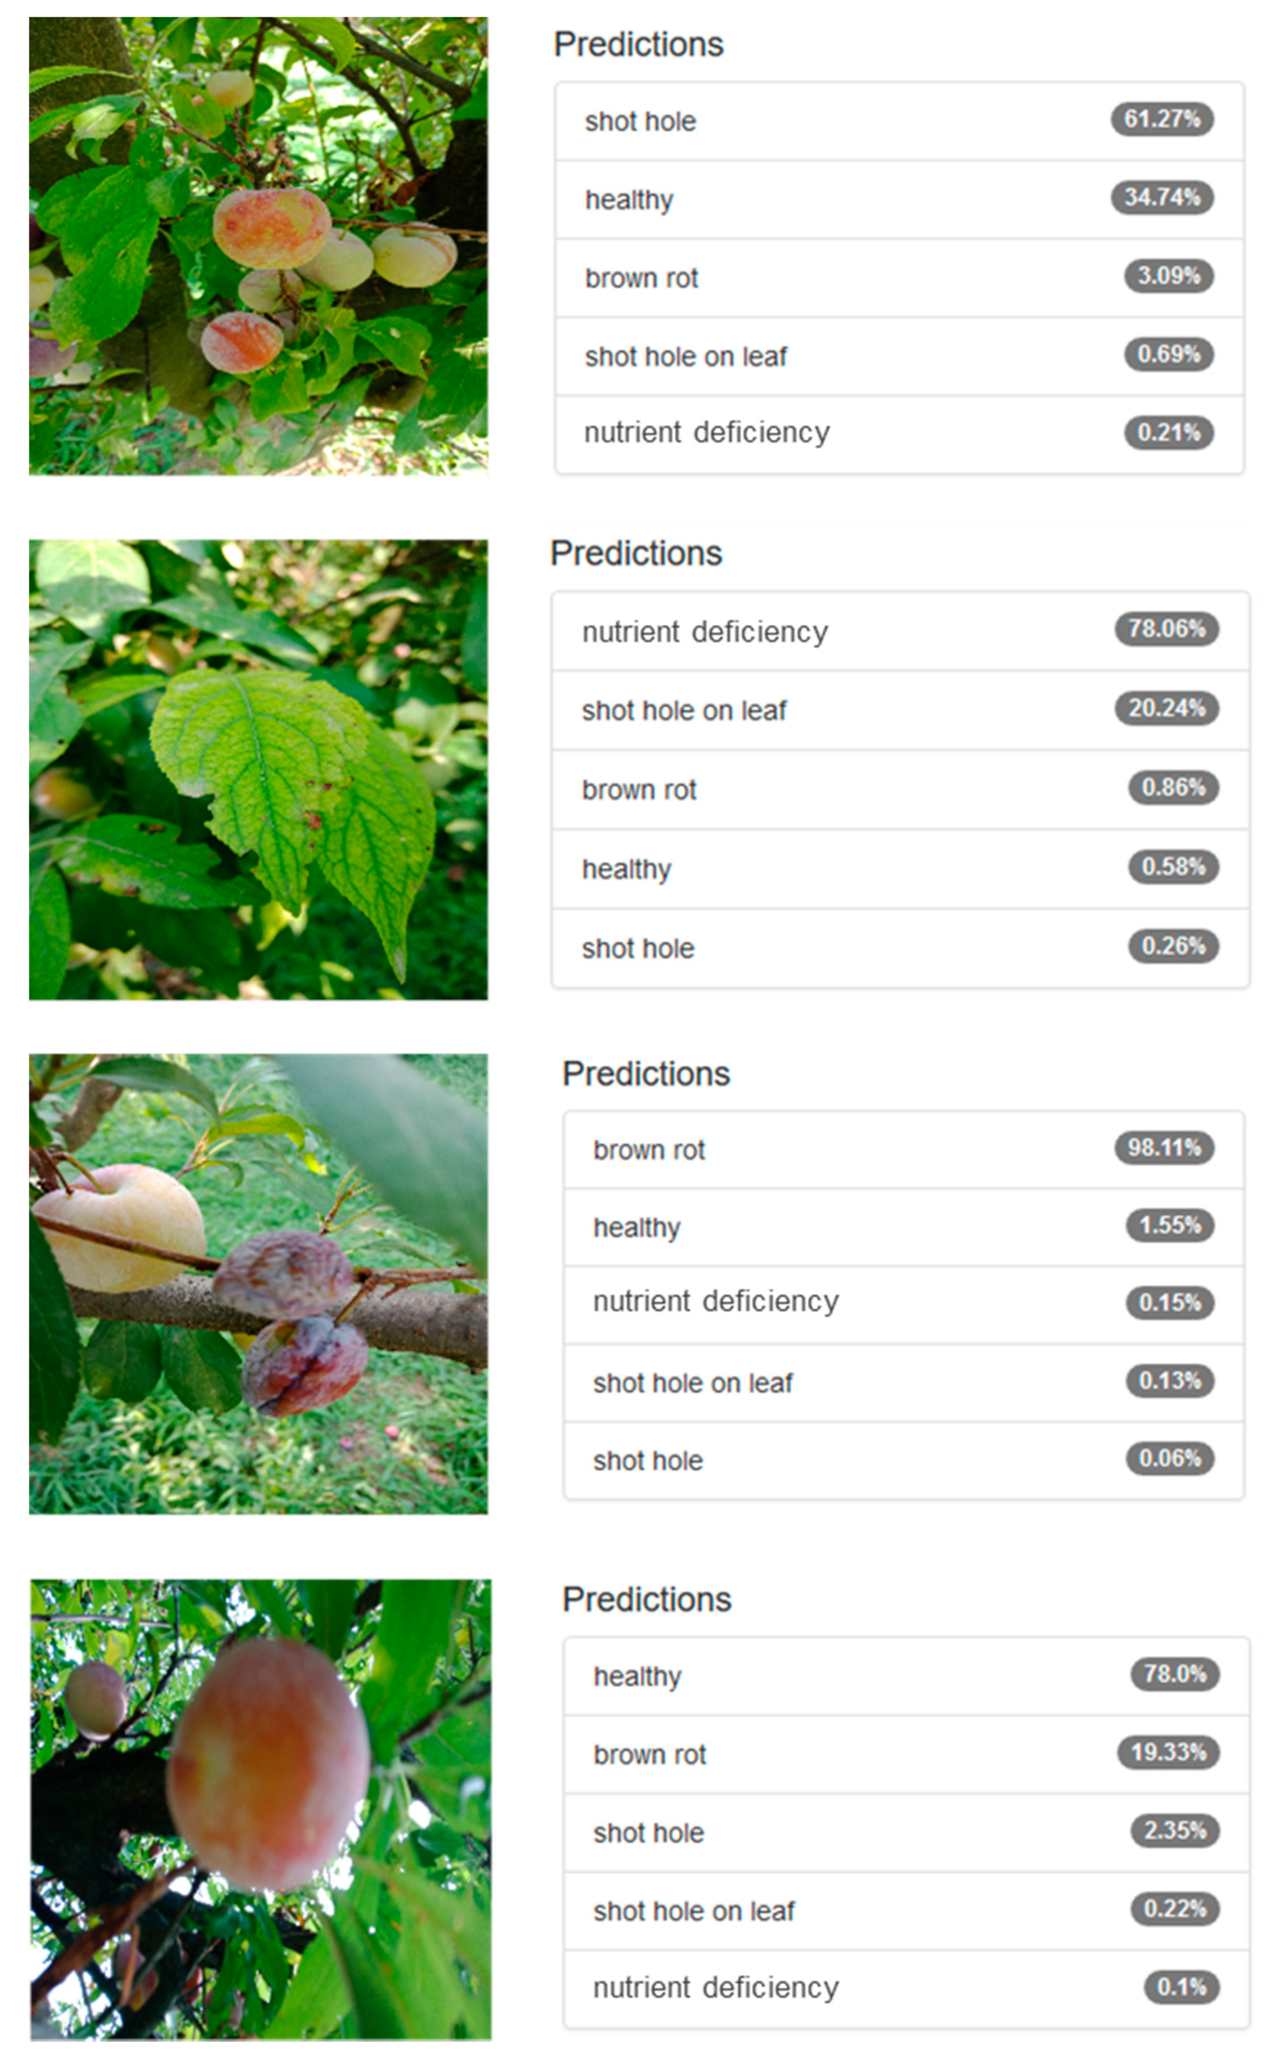1273x2061 pixels.
Task: Click the 3.09% brown rot badge
Action: (x=1170, y=276)
